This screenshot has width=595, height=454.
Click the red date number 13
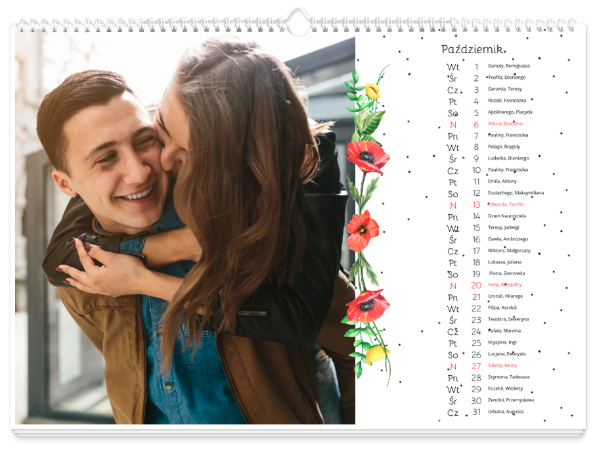476,205
